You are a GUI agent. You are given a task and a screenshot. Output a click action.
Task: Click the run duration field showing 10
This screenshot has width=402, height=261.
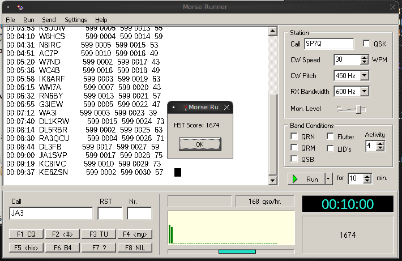point(356,179)
